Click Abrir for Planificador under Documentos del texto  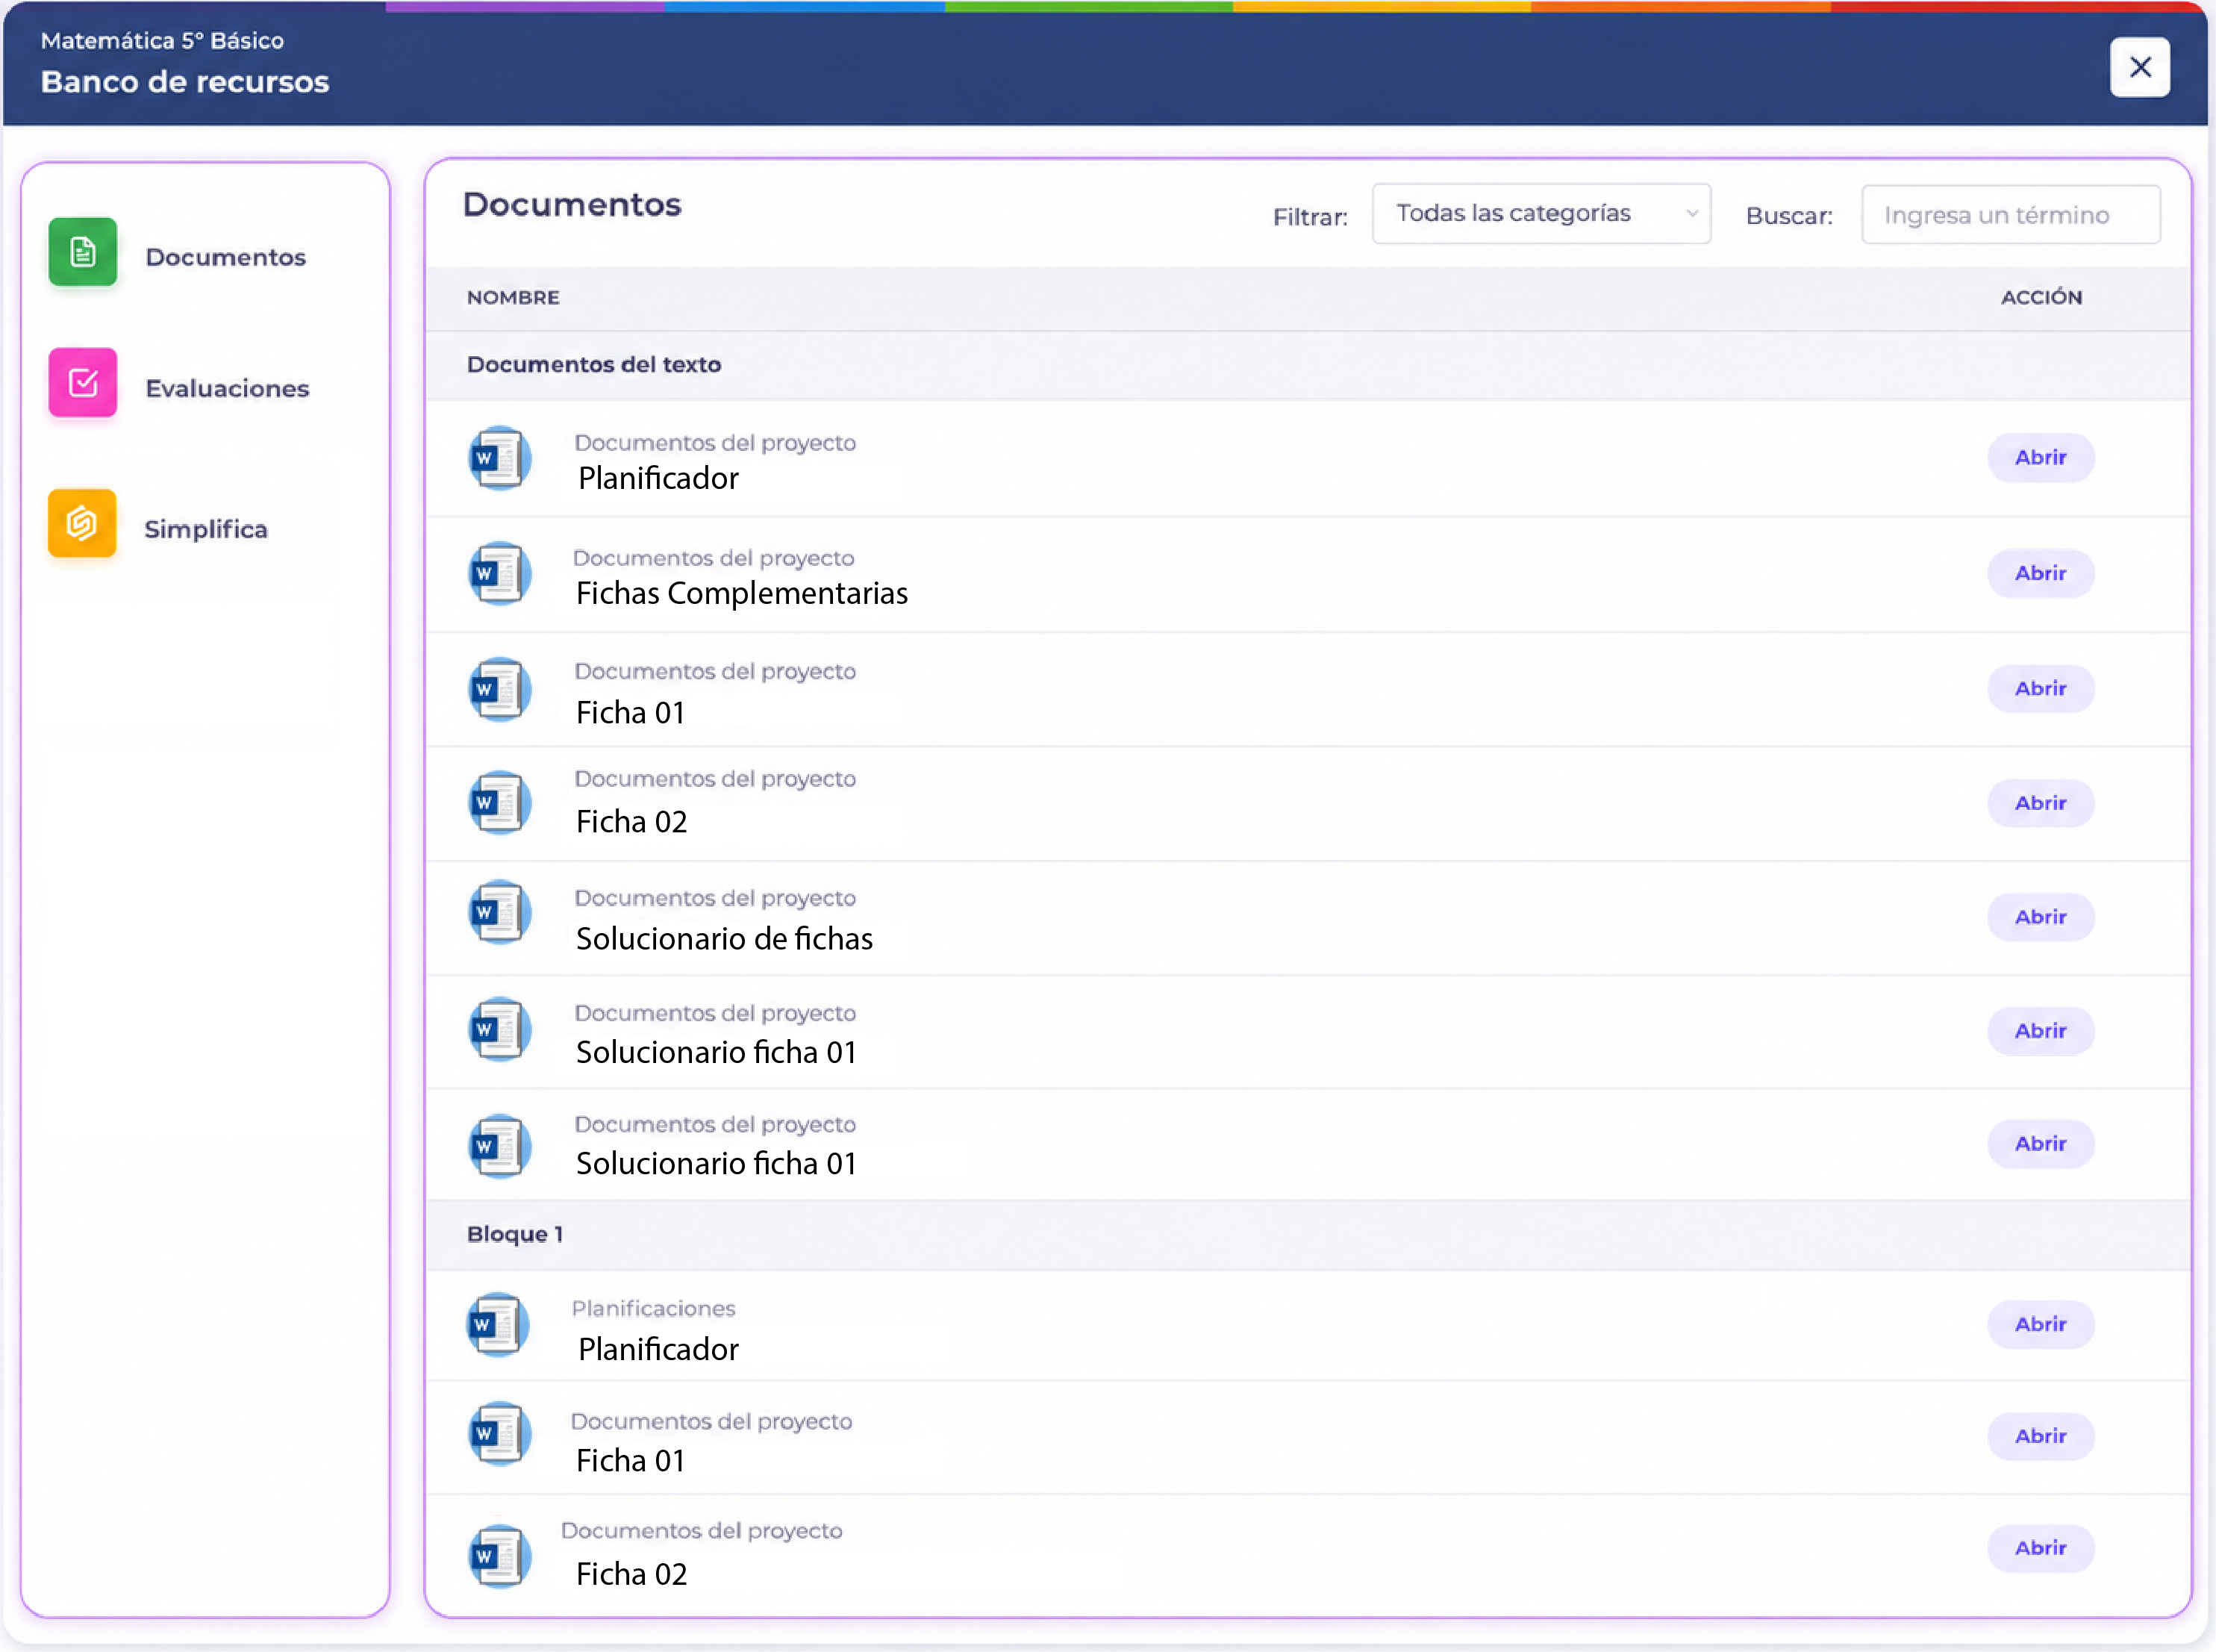[x=2040, y=458]
